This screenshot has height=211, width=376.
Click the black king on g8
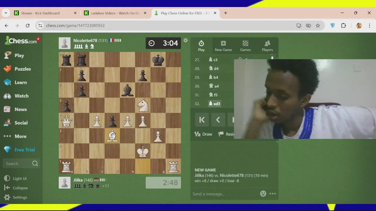[x=158, y=59]
